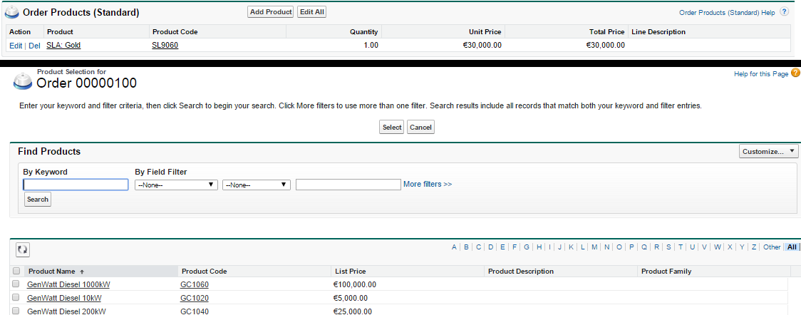Click the Product Selection bell icon
The width and height of the screenshot is (801, 315).
tap(24, 80)
